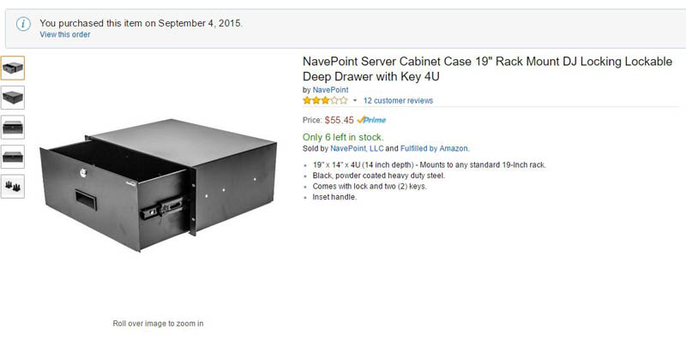Select the second thumbnail with closed drawer
The image size is (686, 352).
click(x=13, y=97)
